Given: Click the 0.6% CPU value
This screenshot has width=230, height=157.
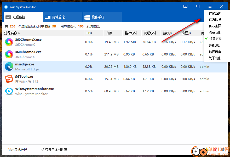Looking at the screenshot, I should (89, 91).
